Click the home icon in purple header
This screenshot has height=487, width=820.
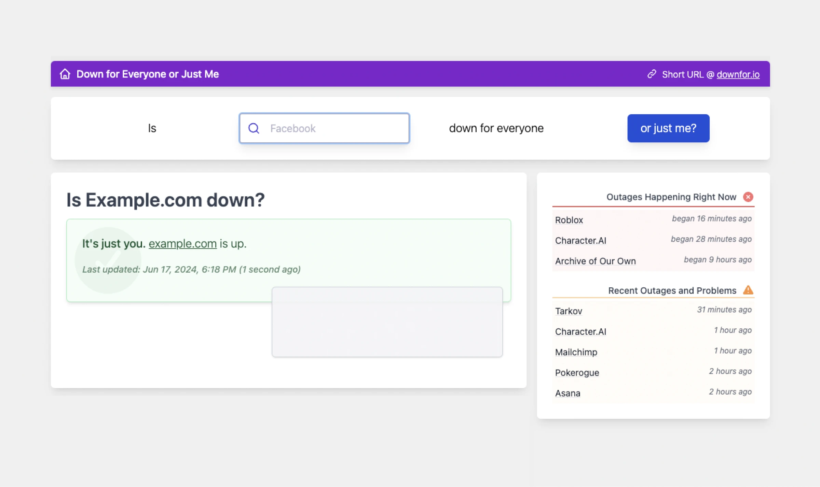click(x=65, y=74)
